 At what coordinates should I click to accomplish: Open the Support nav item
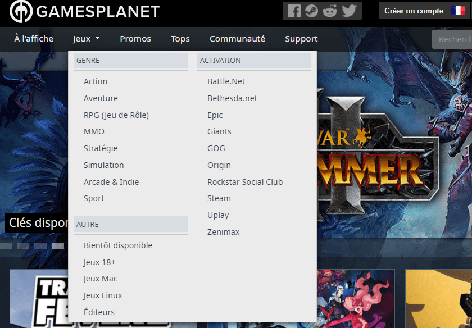pyautogui.click(x=301, y=39)
